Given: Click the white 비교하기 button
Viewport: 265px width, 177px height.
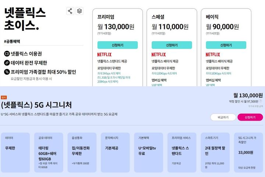Looking at the screenshot, I should 223,117.
